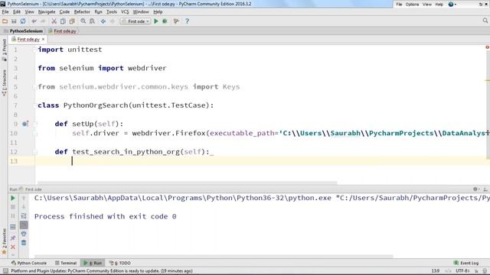The image size is (490, 275).
Task: Toggle Structure tool window on left edge
Action: [x=4, y=82]
